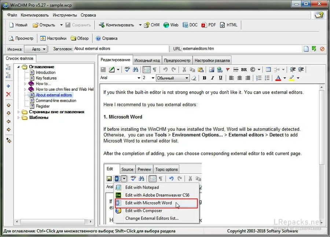Move topic right with the right arrow
Viewport: 330px width, 237px height.
[x=9, y=130]
